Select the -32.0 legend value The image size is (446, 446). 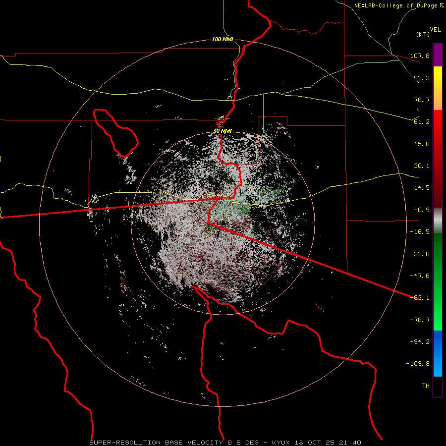coord(420,254)
